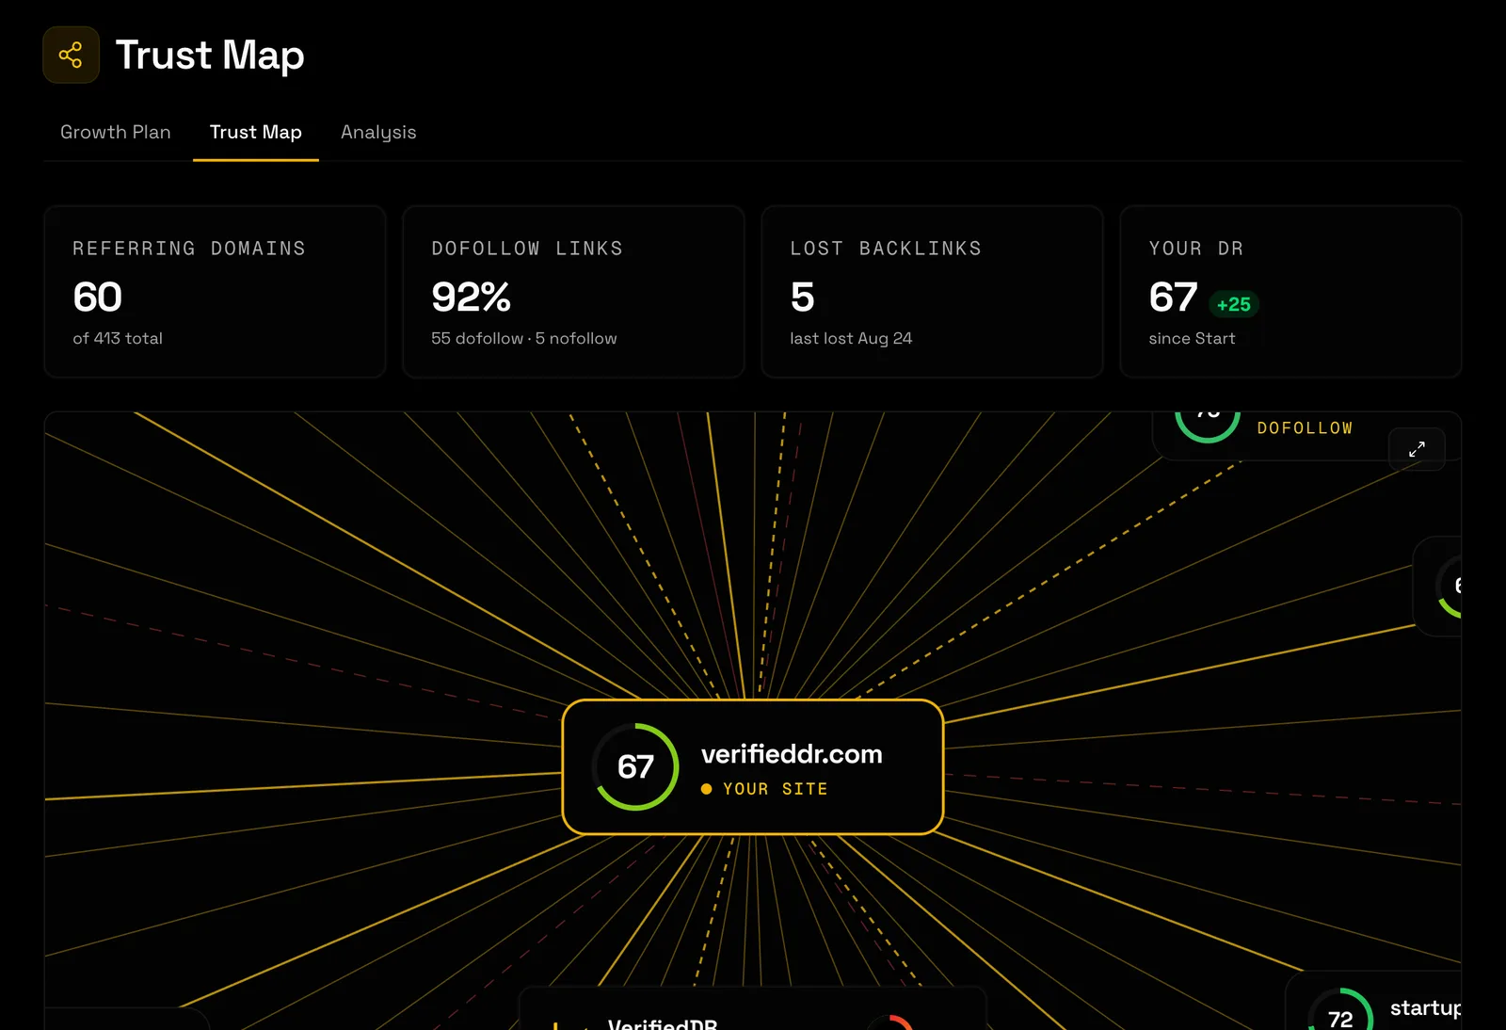Click the VerifiedDR node at bottom

click(x=753, y=1009)
